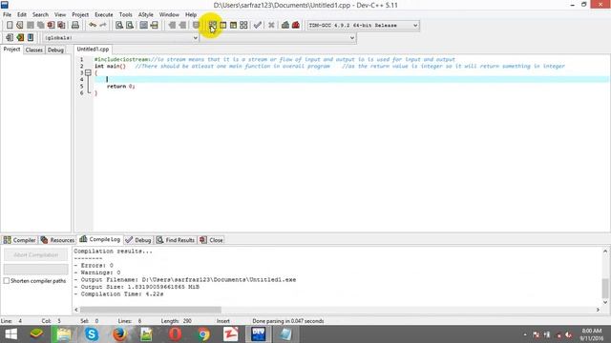Click the compile log horizontal scrollbar thumb
Screen dimensions: 611x343
[x=151, y=310]
